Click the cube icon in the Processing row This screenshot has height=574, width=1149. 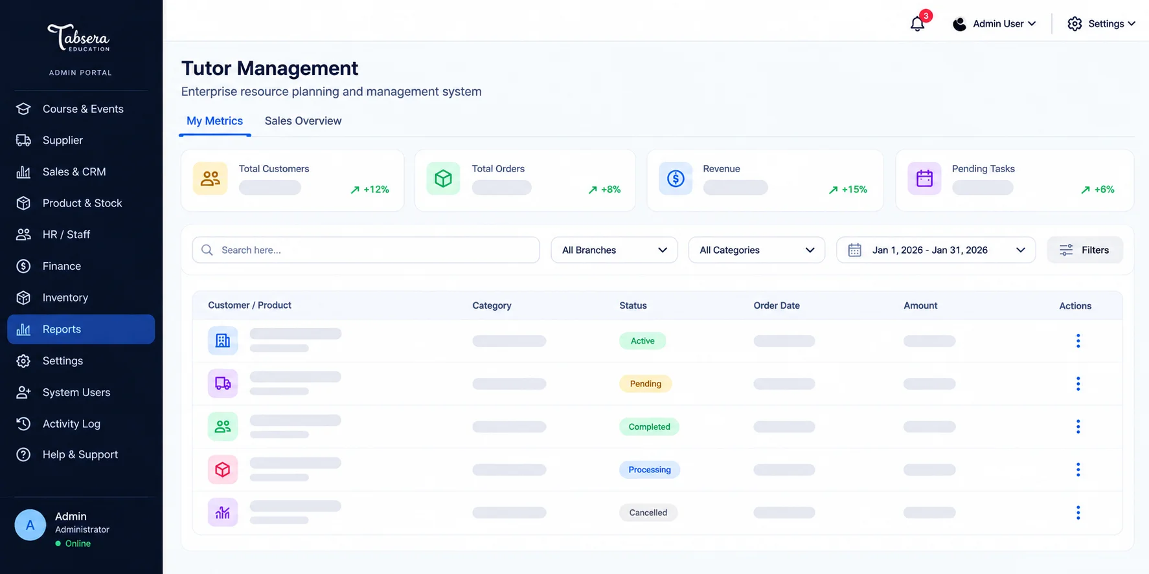(x=223, y=470)
